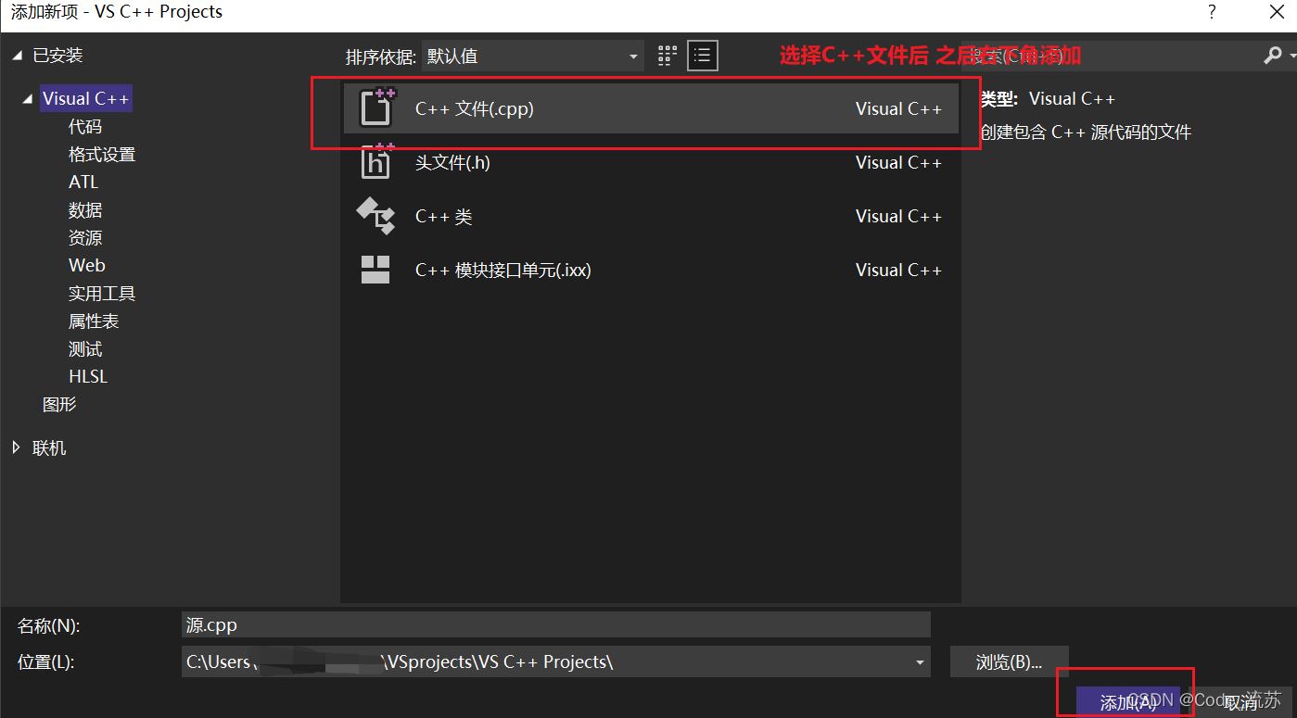
Task: Click the 名称 input field containing 源.cpp
Action: click(x=556, y=624)
